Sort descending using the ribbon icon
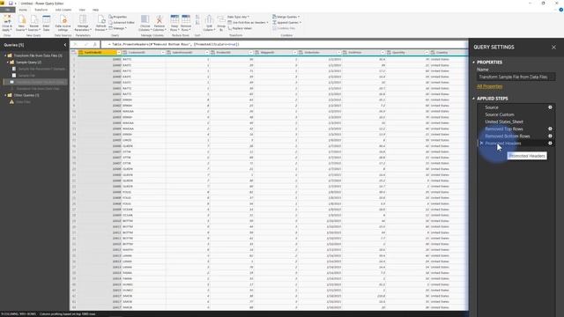The image size is (564, 317). point(197,23)
